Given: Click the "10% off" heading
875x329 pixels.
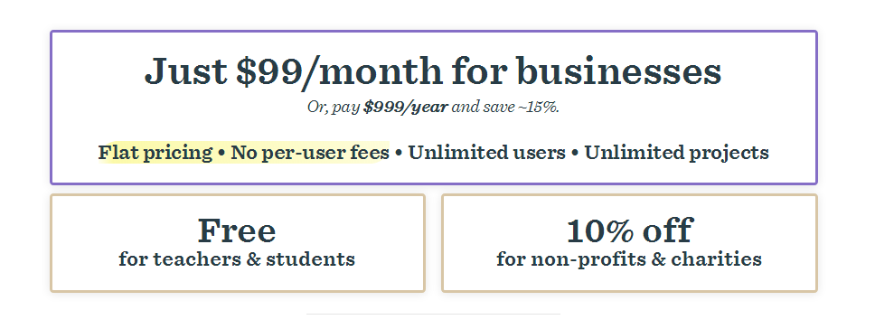Looking at the screenshot, I should pos(629,230).
